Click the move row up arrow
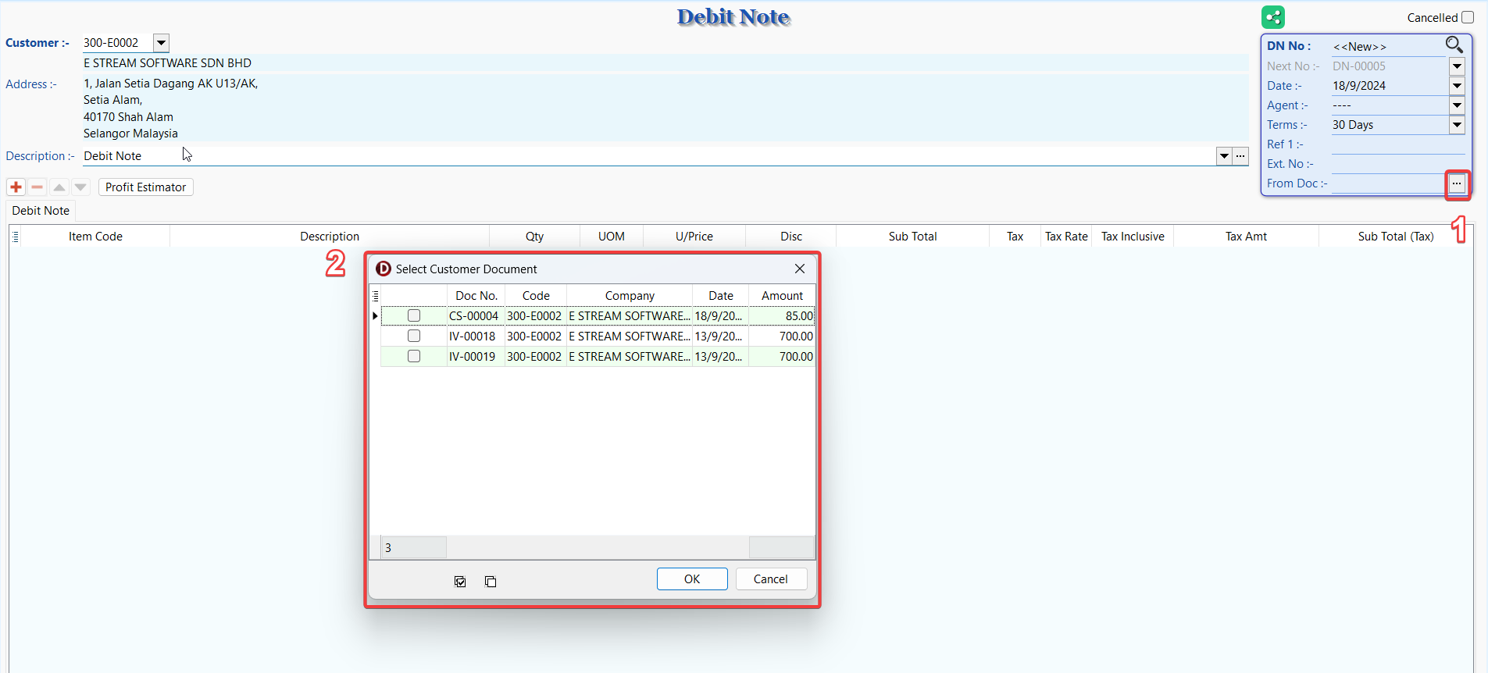This screenshot has height=673, width=1488. 59,187
